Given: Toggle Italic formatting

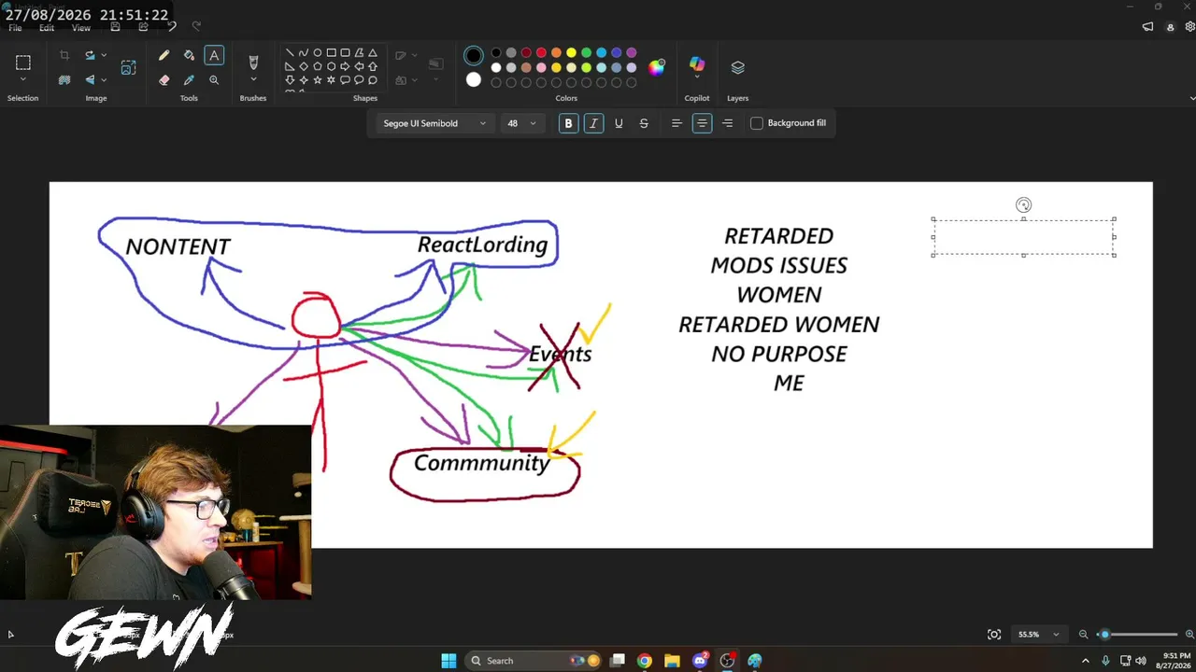Looking at the screenshot, I should click(x=593, y=123).
